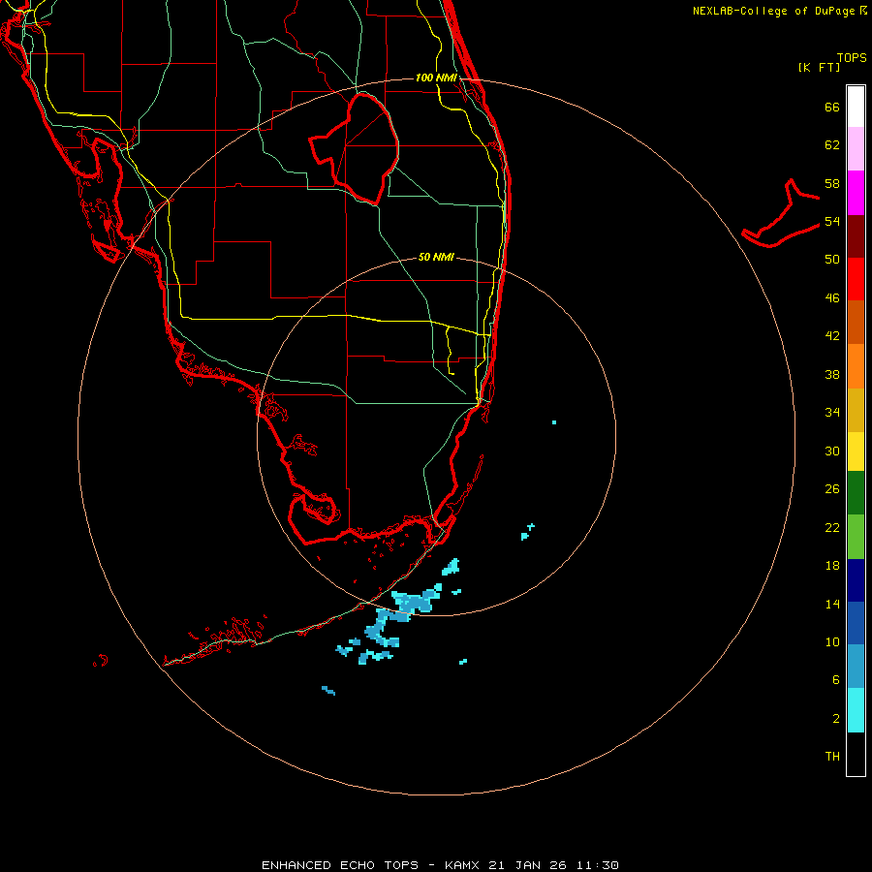Click the light green swatch near 22

point(856,537)
